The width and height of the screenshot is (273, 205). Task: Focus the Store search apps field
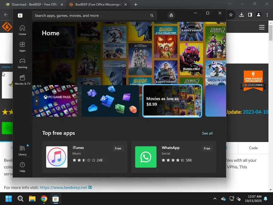94,15
